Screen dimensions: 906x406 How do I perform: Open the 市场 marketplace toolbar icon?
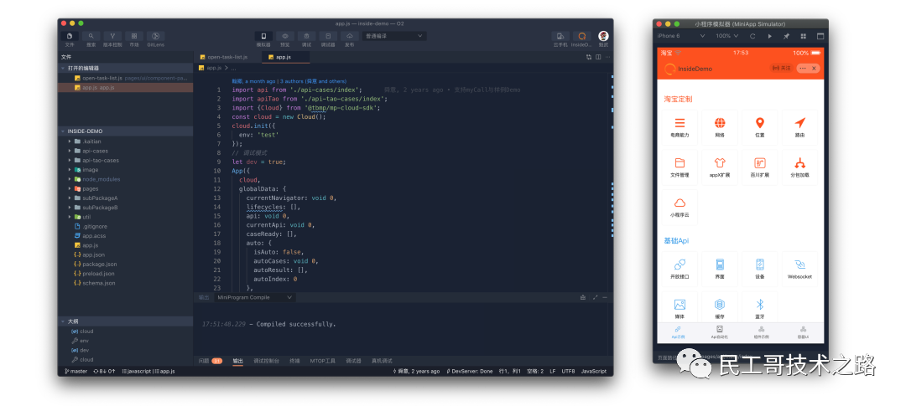(134, 36)
